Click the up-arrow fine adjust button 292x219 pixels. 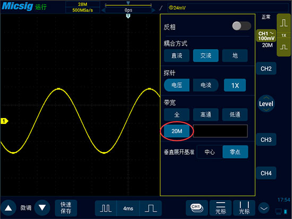(x=8, y=208)
